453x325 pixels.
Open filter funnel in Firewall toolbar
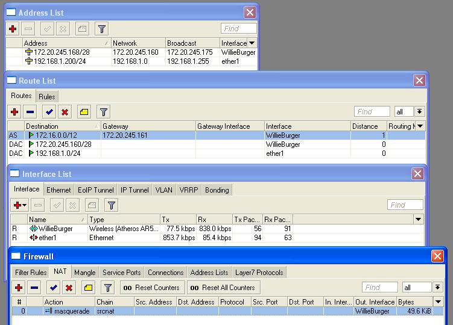tap(108, 288)
